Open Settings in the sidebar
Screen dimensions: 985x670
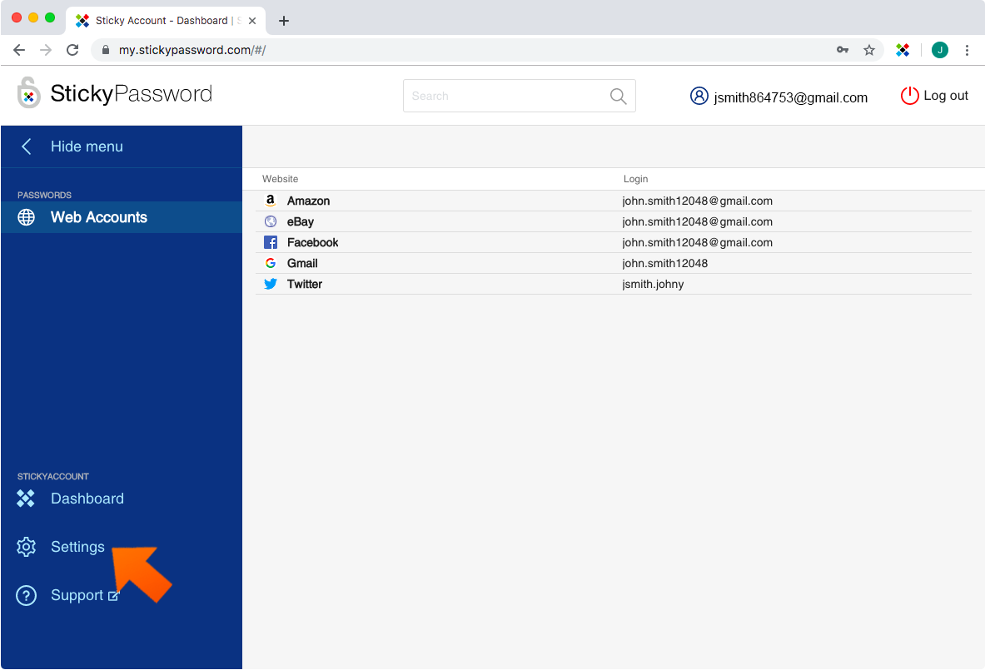78,547
